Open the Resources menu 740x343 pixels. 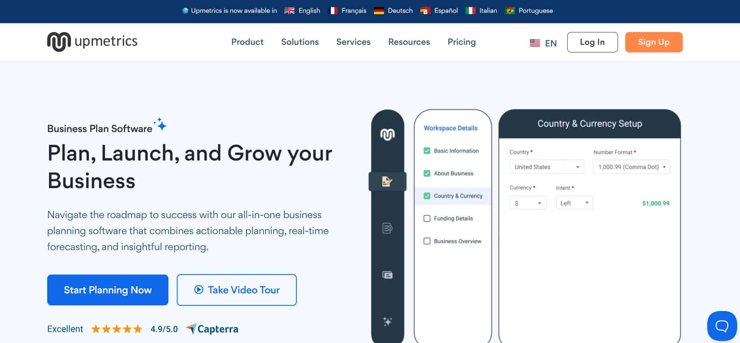[x=409, y=42]
